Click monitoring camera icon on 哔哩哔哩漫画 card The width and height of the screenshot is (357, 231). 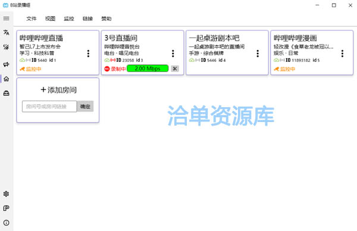click(277, 69)
